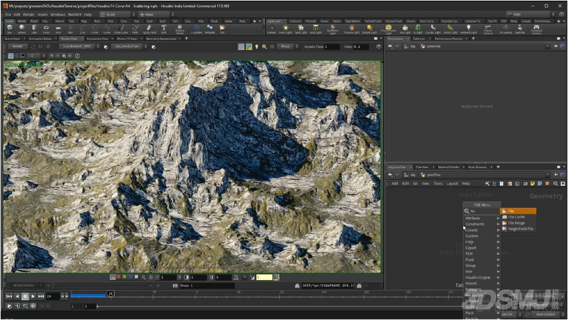Click the Delay value field

[x=361, y=47]
